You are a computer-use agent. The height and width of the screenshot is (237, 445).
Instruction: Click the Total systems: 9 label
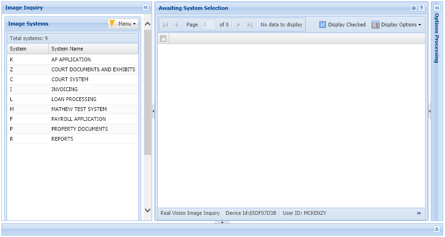29,38
